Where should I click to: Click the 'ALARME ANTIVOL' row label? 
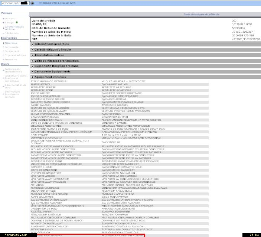click(x=40, y=84)
